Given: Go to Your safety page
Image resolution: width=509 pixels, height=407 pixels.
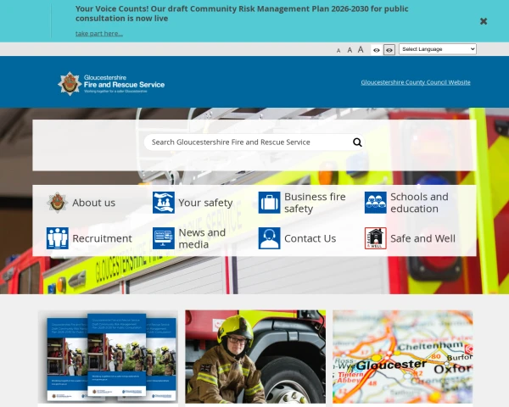Looking at the screenshot, I should click(205, 203).
